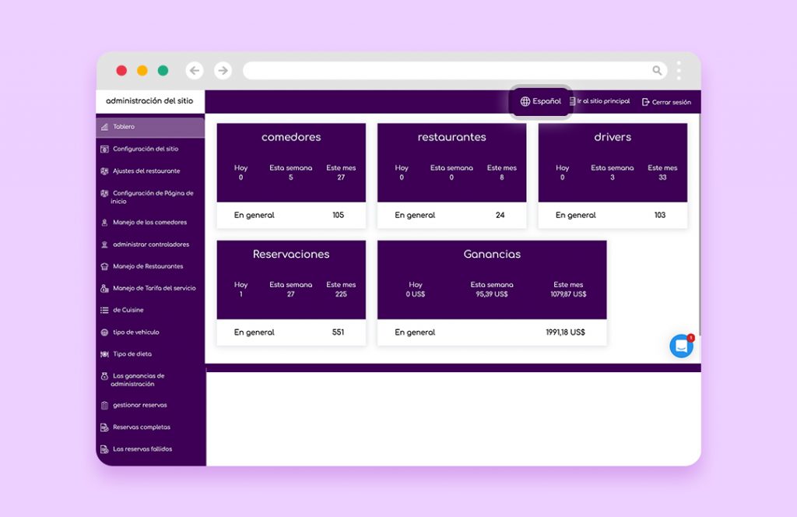Click Cerrar sesión link
797x517 pixels.
671,102
